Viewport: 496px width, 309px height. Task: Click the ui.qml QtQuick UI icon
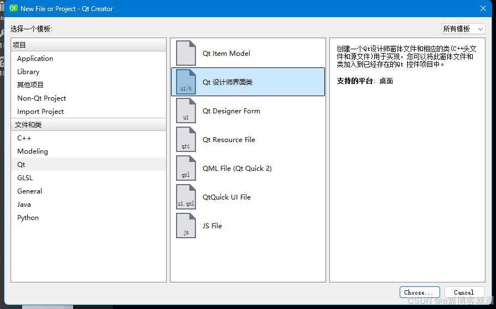[x=186, y=197]
